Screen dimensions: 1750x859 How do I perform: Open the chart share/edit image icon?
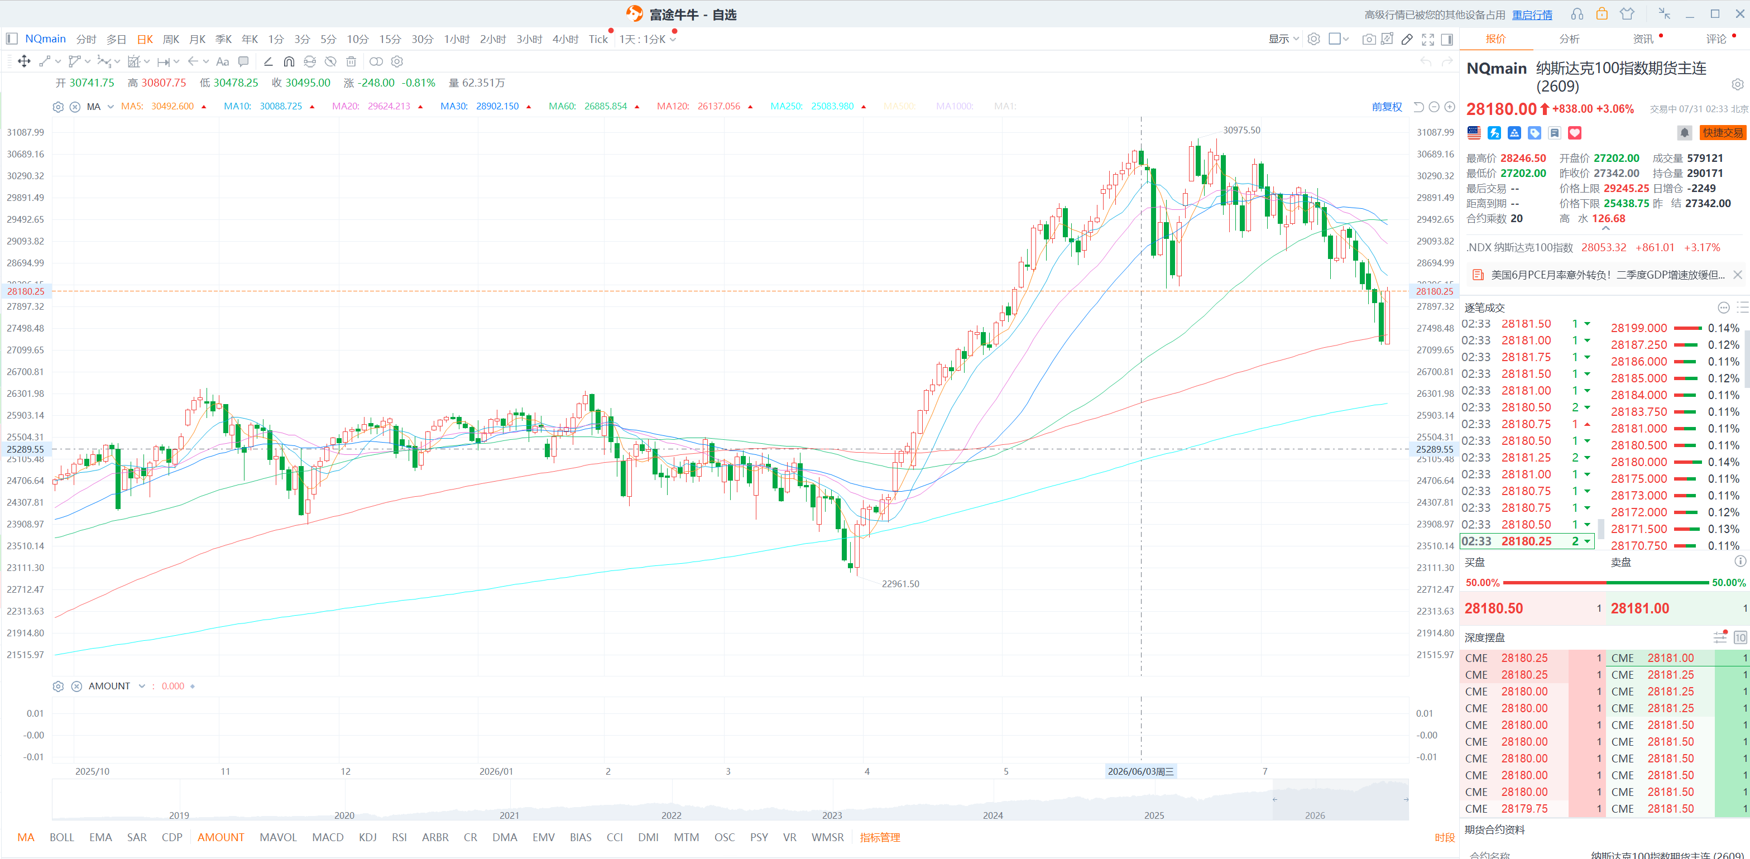1387,40
